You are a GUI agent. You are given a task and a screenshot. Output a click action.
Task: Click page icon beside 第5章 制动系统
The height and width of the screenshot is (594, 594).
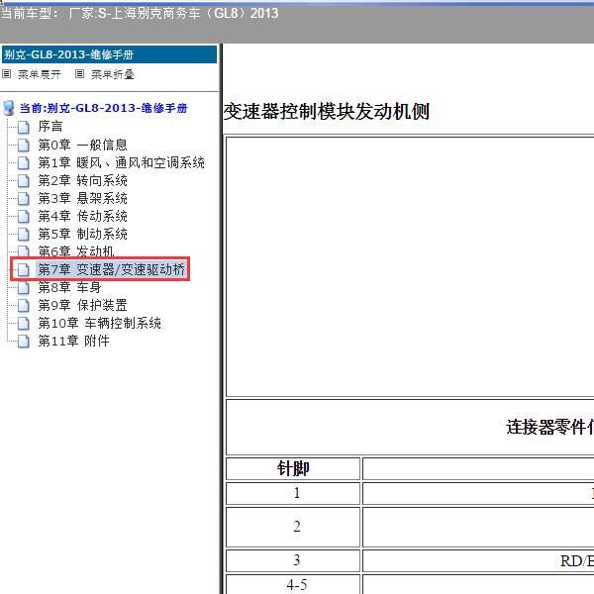pos(24,234)
